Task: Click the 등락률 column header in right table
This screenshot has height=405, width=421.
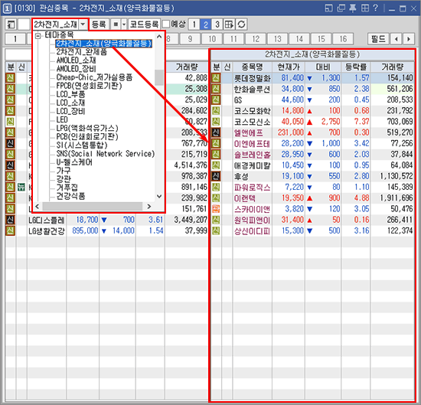Action: pyautogui.click(x=356, y=67)
